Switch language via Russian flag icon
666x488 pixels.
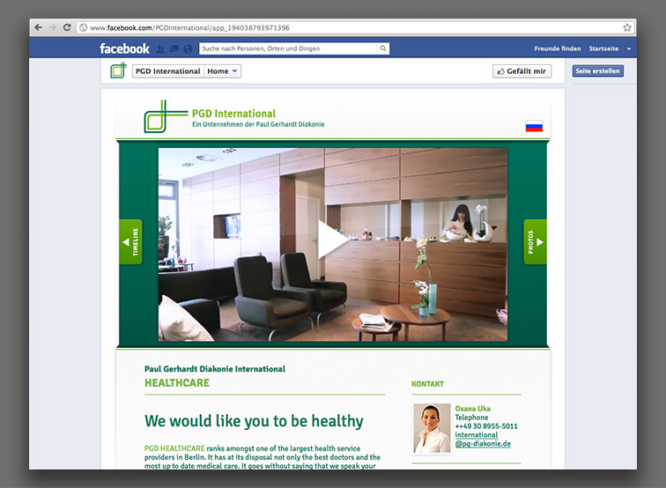(534, 126)
